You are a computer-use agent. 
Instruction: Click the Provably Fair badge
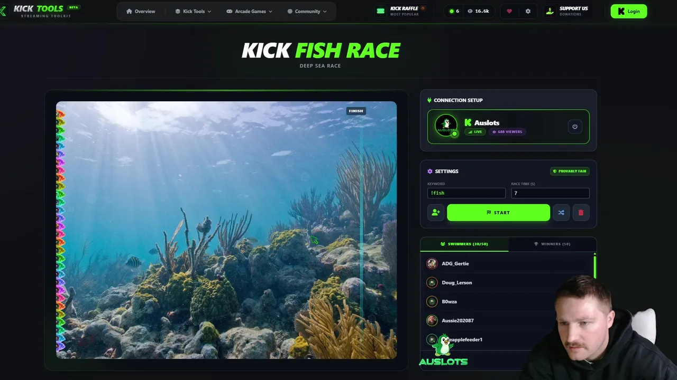pyautogui.click(x=570, y=171)
